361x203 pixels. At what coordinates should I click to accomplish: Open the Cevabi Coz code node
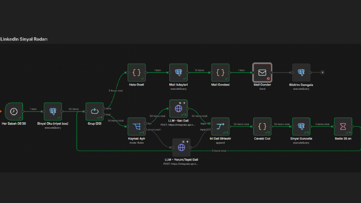tap(262, 127)
